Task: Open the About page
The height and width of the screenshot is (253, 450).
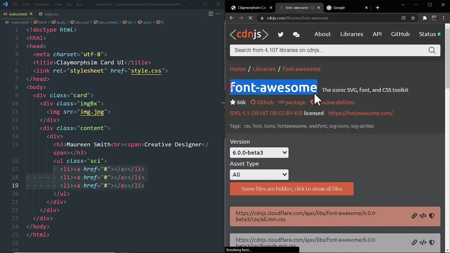Action: pos(322,34)
